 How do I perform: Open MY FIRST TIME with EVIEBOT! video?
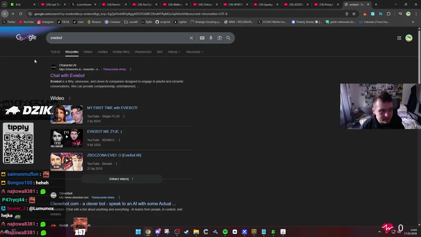click(x=112, y=108)
